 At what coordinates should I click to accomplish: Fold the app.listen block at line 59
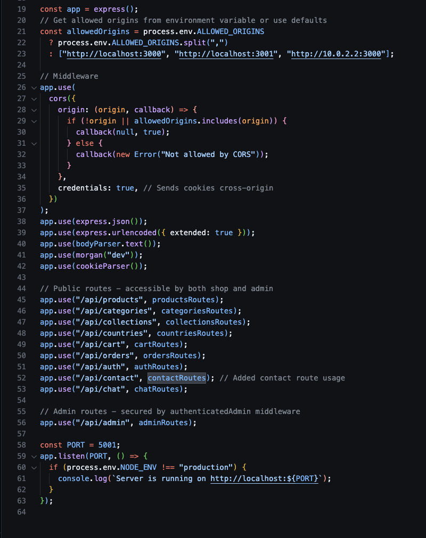[x=34, y=457]
